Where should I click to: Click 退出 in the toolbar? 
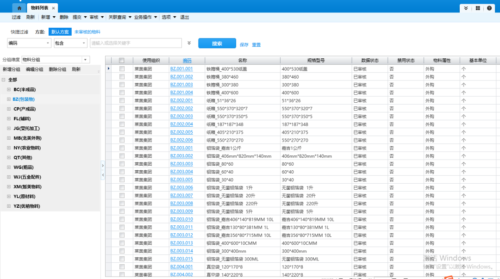click(x=185, y=17)
